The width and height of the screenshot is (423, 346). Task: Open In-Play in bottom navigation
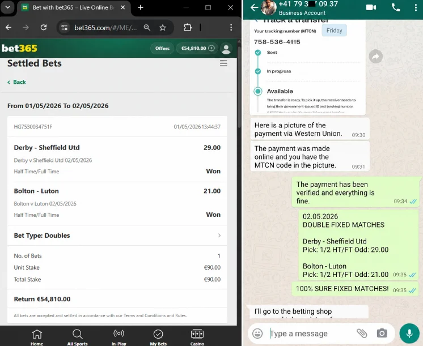(119, 337)
